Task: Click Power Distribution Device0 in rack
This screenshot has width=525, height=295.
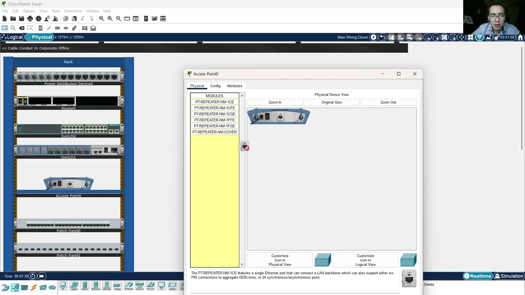Action: (68, 76)
